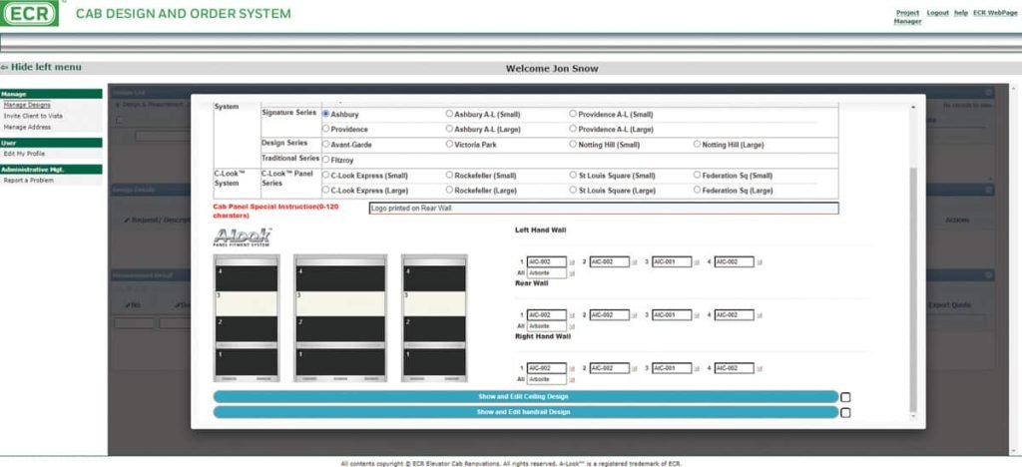Click picker icon beside Right Hand Wall All field
The width and height of the screenshot is (1022, 467).
[572, 380]
